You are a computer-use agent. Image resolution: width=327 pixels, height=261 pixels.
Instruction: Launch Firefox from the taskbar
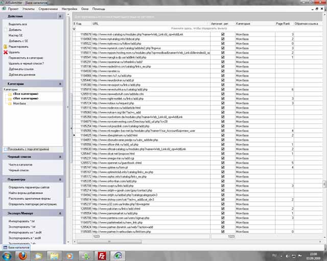point(22,256)
